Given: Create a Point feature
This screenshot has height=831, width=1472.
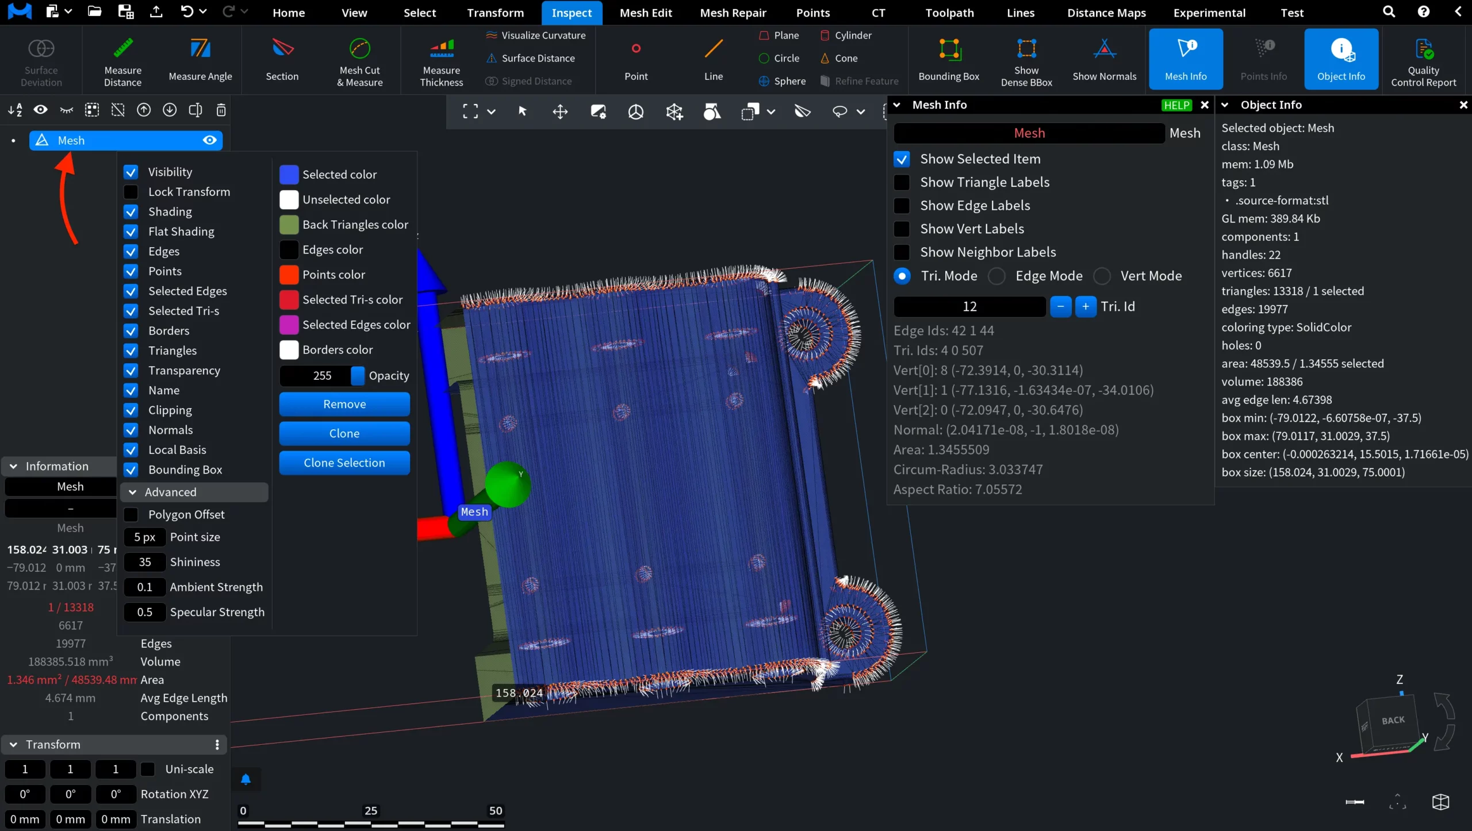Looking at the screenshot, I should click(x=636, y=59).
